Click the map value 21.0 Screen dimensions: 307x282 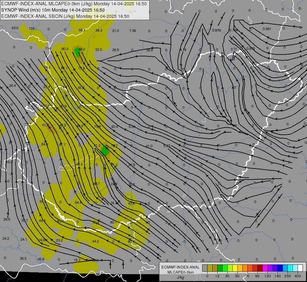coord(115,31)
